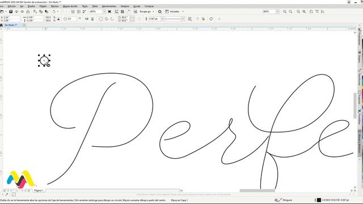Open the Undo history dropdown arrow
Image resolution: width=363 pixels, height=204 pixels.
[x=58, y=11]
